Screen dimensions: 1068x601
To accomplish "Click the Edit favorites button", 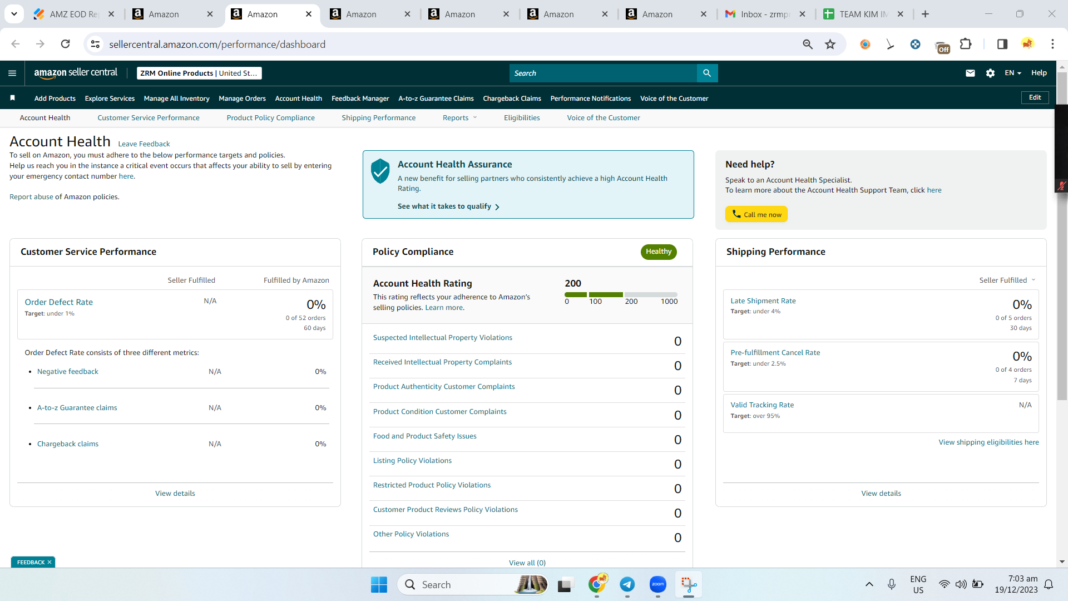I will tap(1035, 97).
